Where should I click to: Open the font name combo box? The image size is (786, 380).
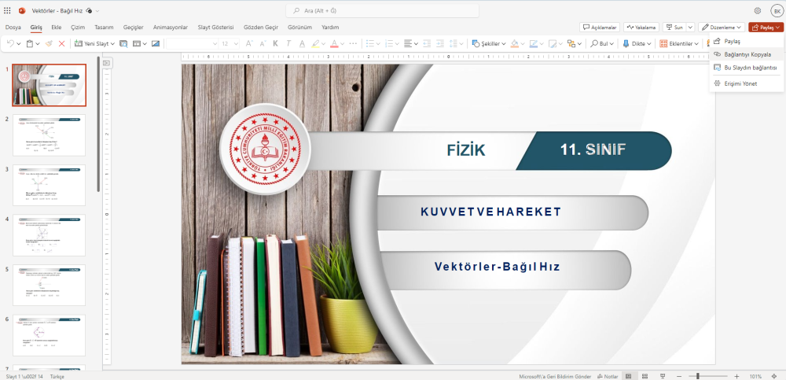(192, 44)
